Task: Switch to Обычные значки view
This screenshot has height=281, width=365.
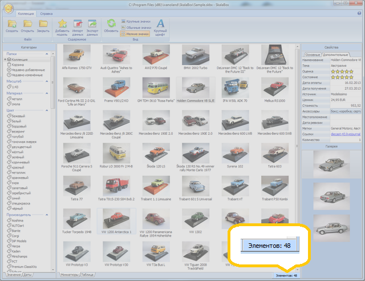Action: 136,27
